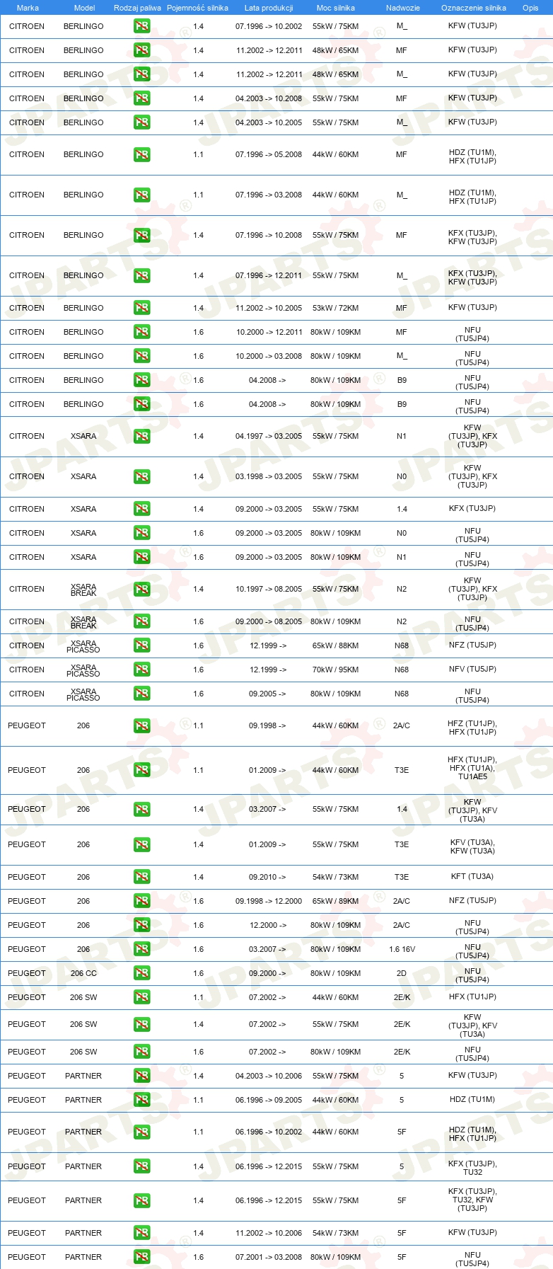Select the '09.2000 -> 08.2005' production years cell
Screen dimensions: 553x1269
click(269, 621)
